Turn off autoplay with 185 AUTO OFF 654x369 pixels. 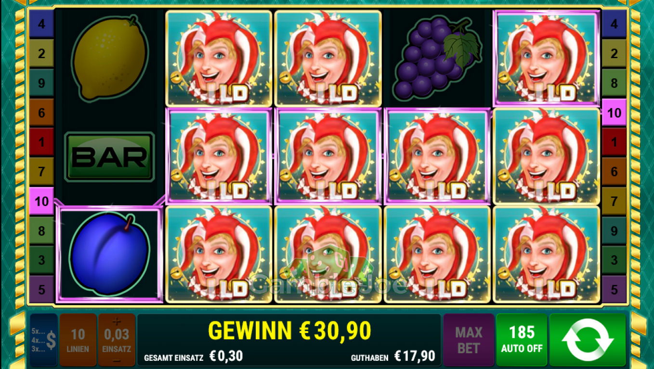point(522,340)
